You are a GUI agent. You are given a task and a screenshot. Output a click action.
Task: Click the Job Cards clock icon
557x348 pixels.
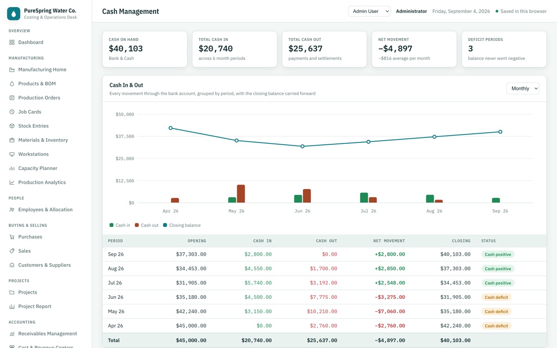[x=12, y=112]
